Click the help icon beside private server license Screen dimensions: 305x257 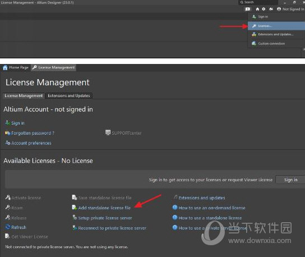pyautogui.click(x=175, y=227)
